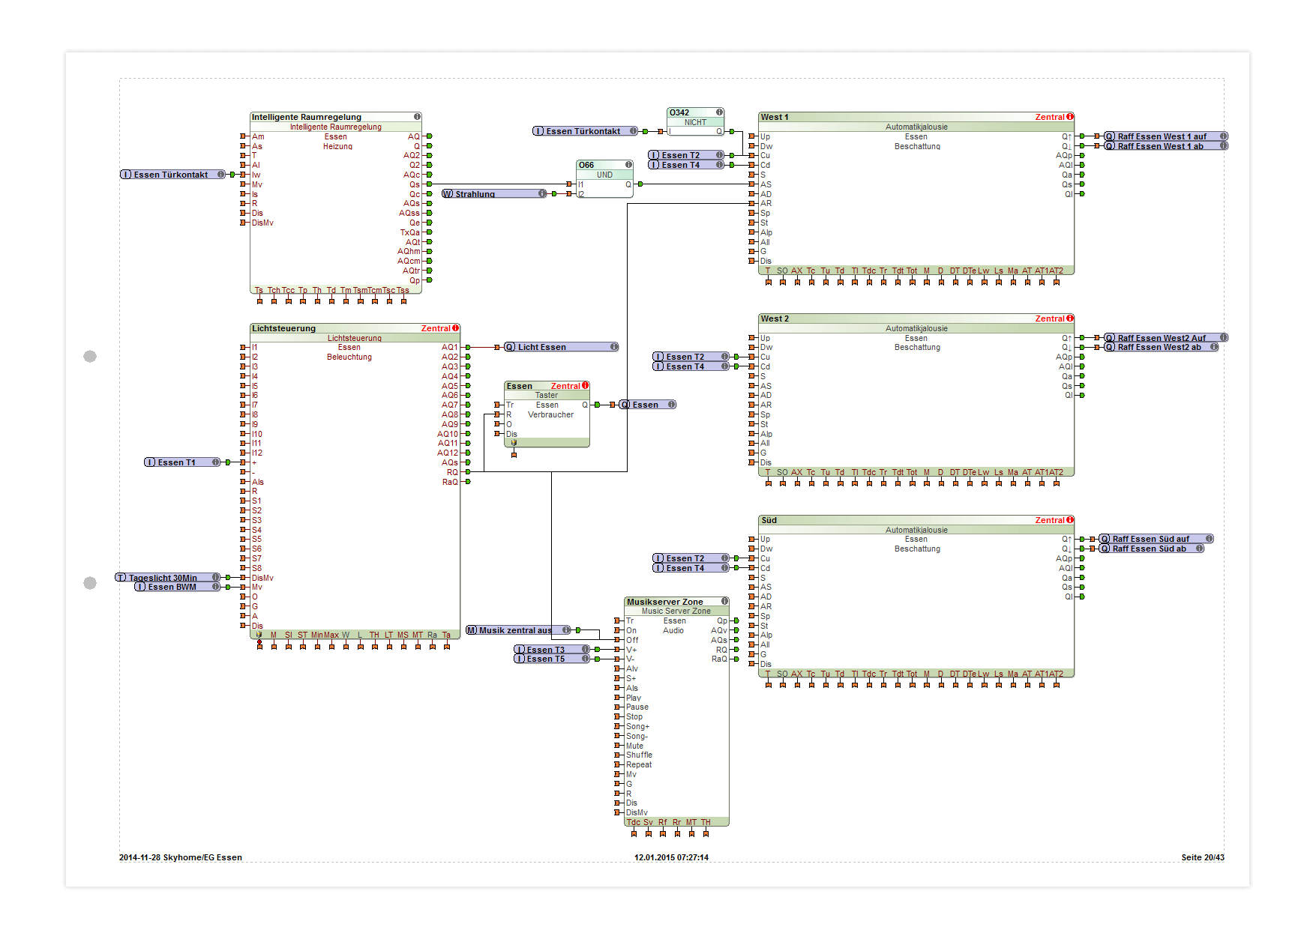Click the info icon on the O342 NICHT block
1301x933 pixels.
click(719, 112)
